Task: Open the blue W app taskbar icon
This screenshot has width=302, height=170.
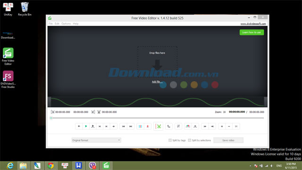Action: point(78,166)
